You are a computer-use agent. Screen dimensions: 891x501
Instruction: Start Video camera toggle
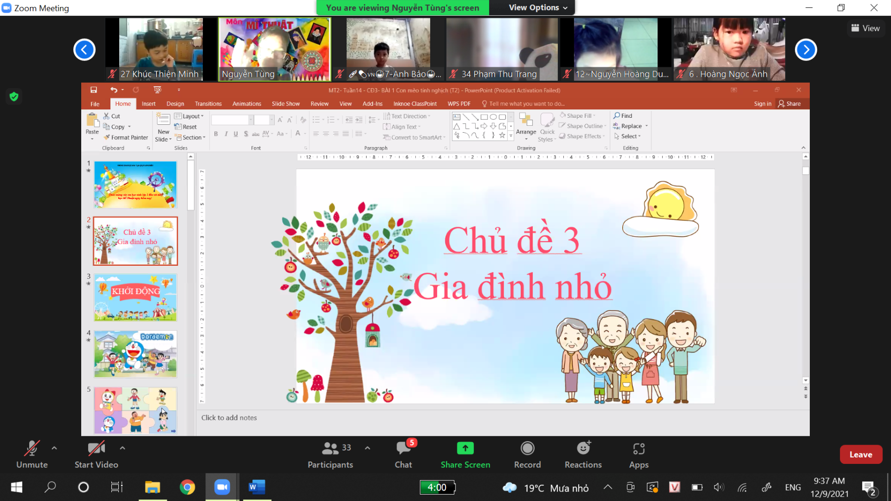click(x=96, y=449)
